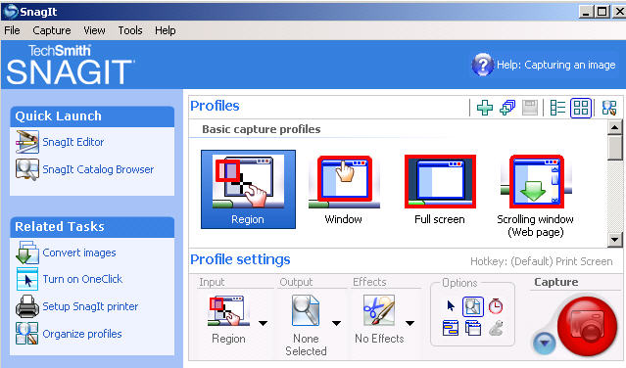This screenshot has height=368, width=626.
Task: Click the TechSmith SNAGIT logo
Action: tap(71, 65)
